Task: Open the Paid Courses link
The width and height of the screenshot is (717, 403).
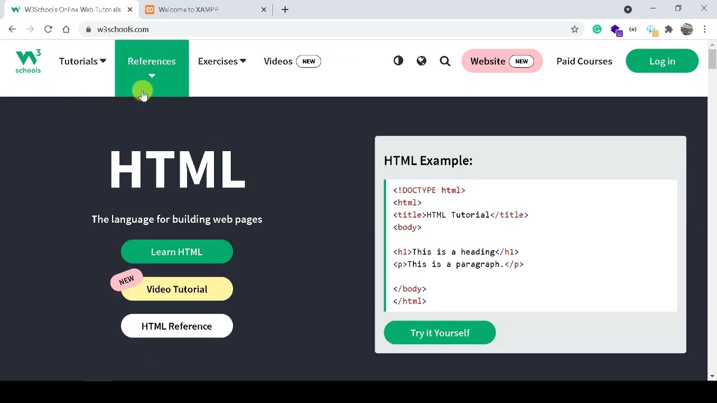Action: pyautogui.click(x=584, y=61)
